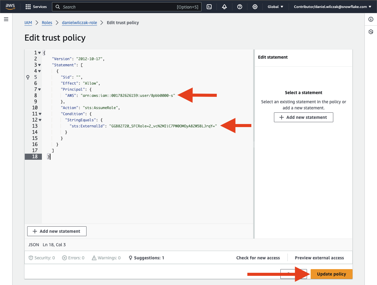Open the Services grid menu

tap(36, 7)
